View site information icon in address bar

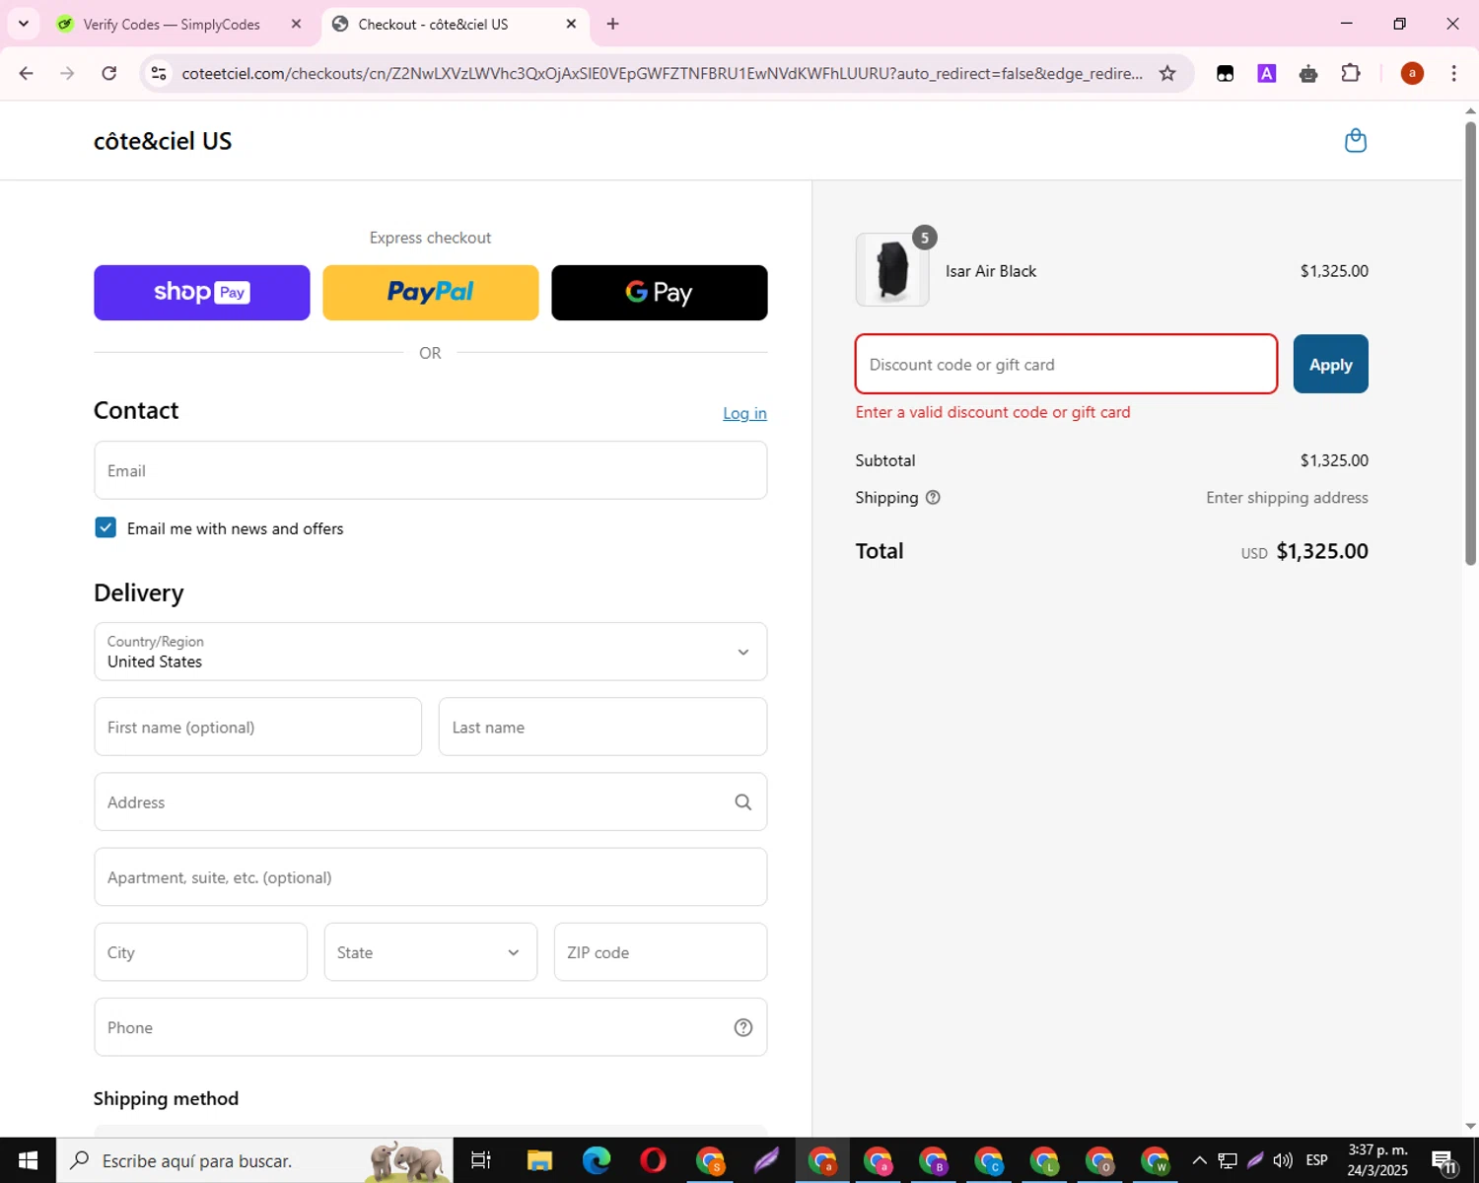pyautogui.click(x=159, y=73)
